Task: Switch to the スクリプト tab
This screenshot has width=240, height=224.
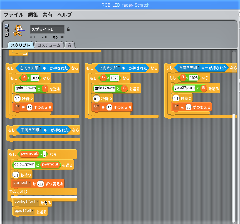Action: [x=21, y=45]
